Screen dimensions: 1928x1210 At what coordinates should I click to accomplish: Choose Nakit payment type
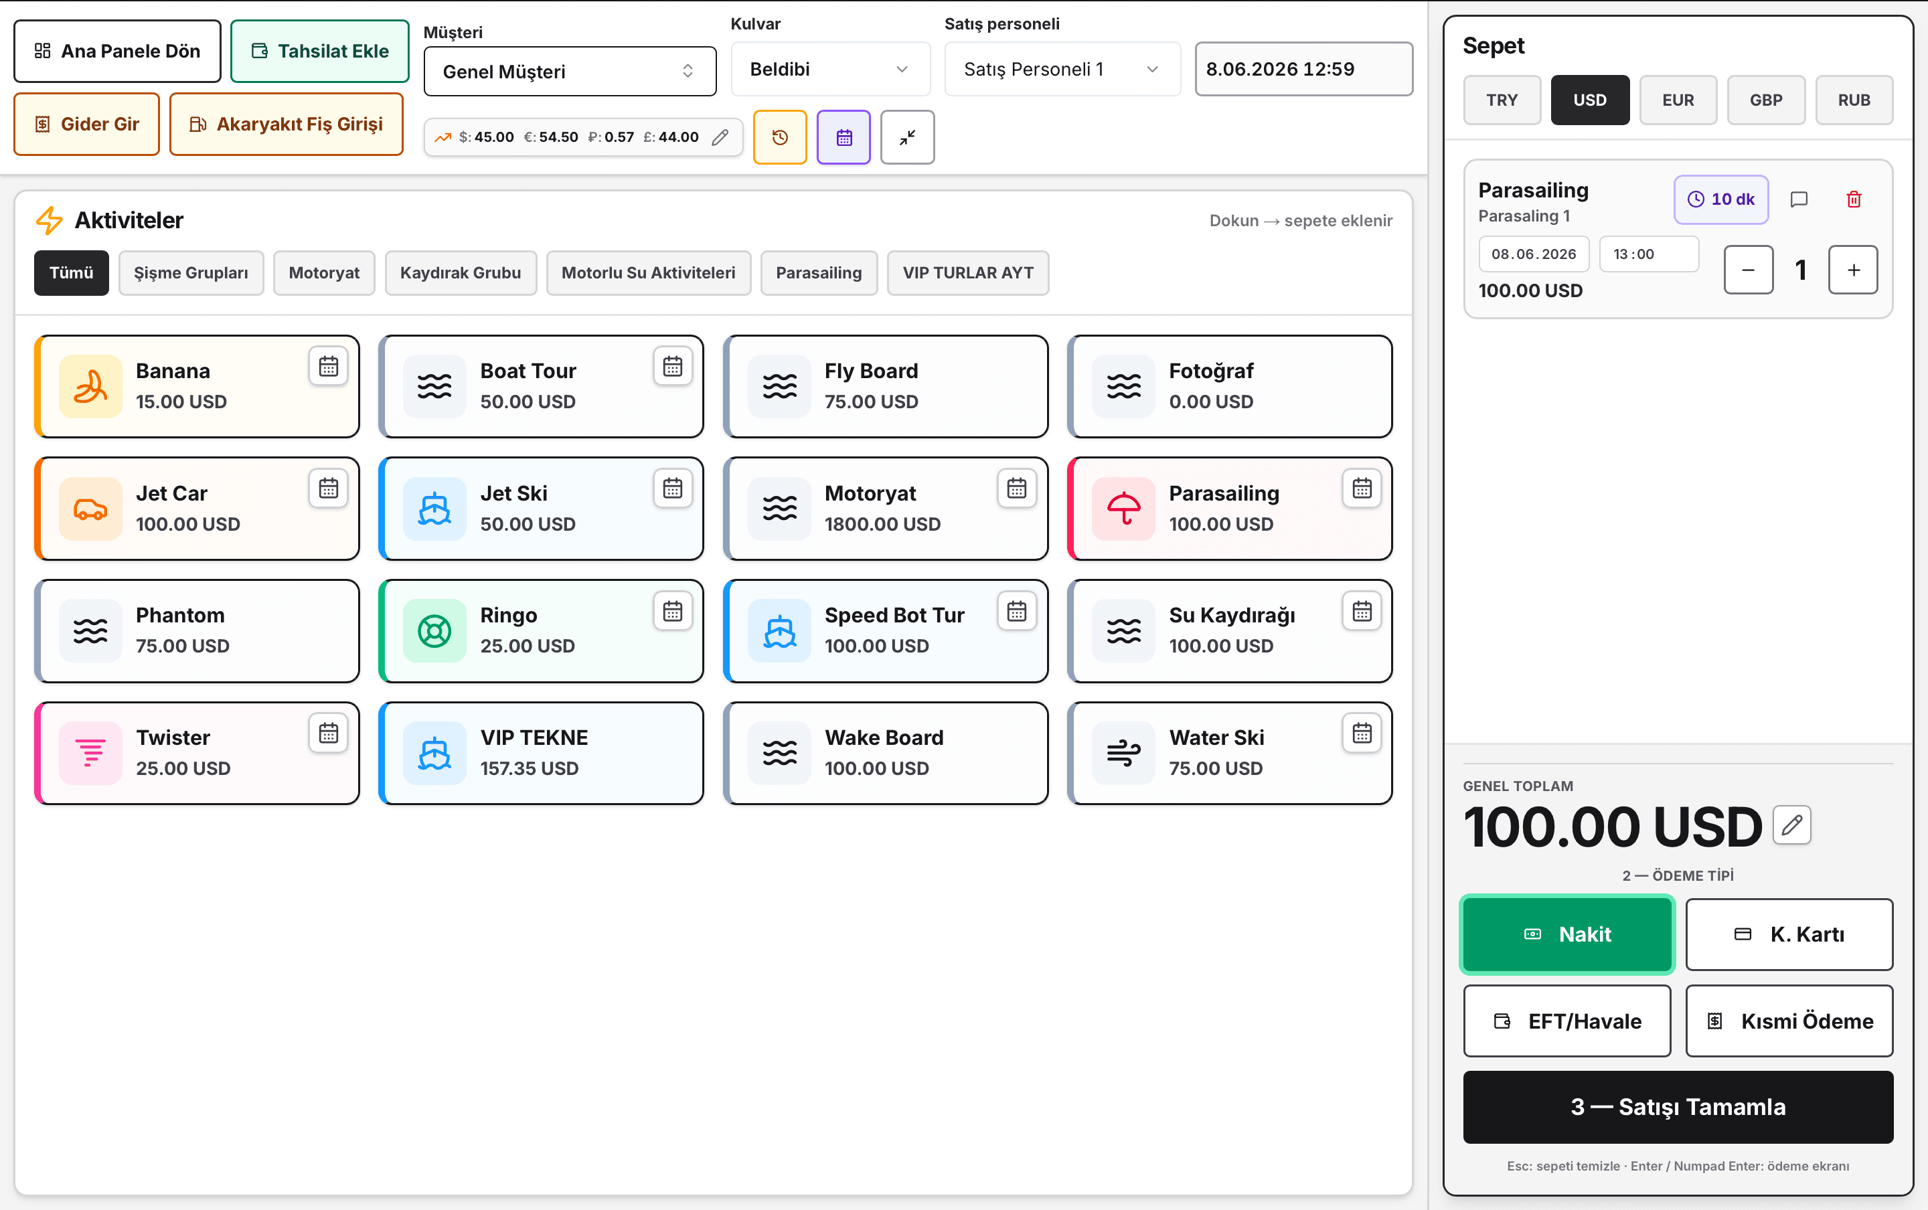(1567, 934)
